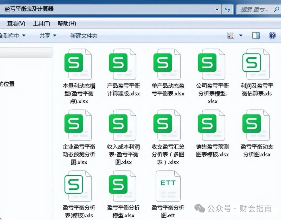
Task: Click file name 盈亏平衡分析图.ett
Action: [x=168, y=211]
